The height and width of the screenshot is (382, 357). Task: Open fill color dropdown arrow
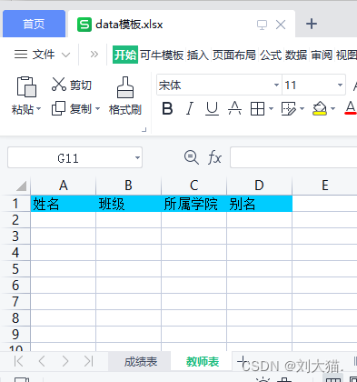coord(333,108)
